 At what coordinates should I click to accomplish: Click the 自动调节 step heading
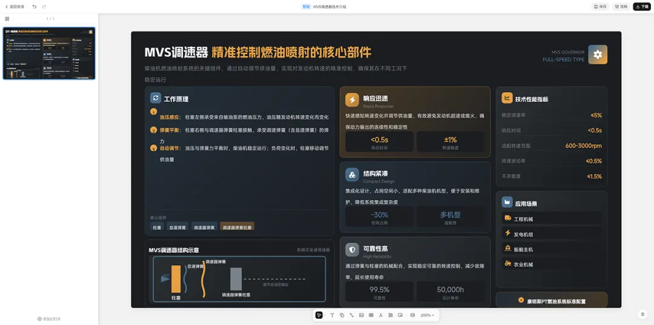coord(171,148)
